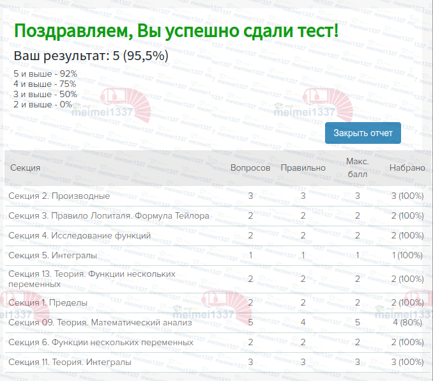Viewport: 433px width, 381px height.
Task: Select row 'Секция 3. Правило Лопиталя. Формула Тейлора'
Action: (218, 216)
